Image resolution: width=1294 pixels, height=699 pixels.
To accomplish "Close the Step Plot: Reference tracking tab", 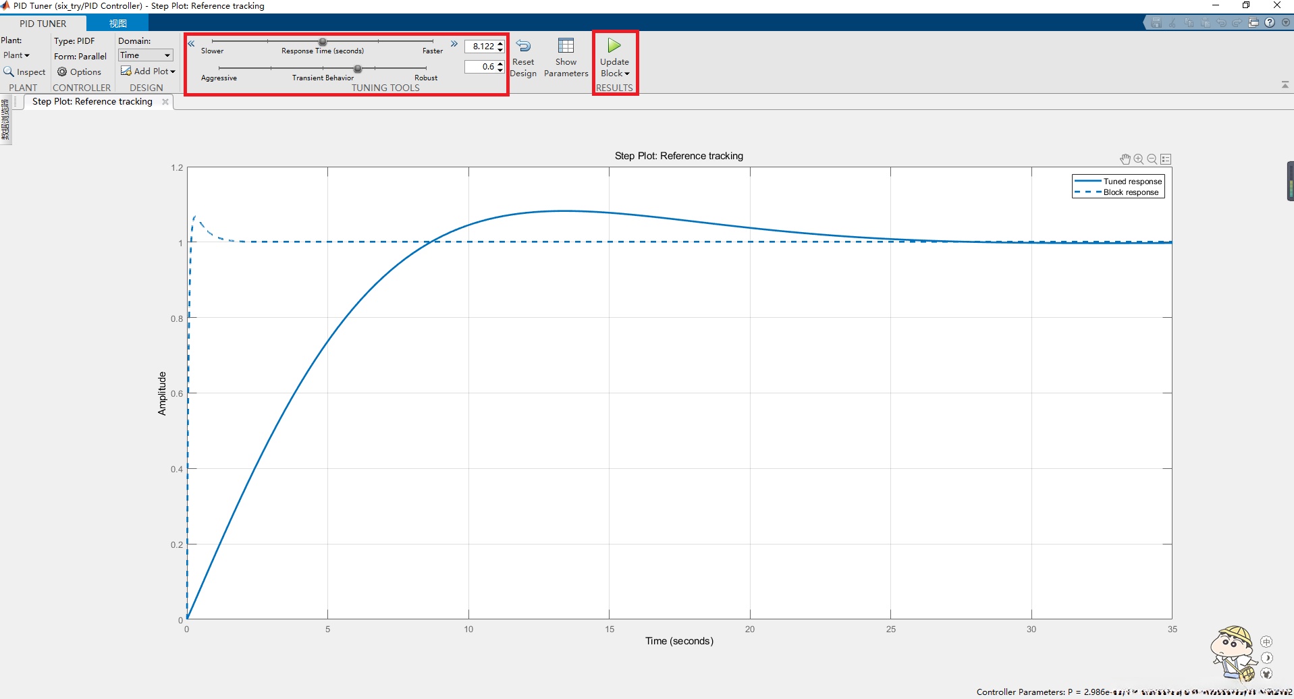I will (165, 102).
